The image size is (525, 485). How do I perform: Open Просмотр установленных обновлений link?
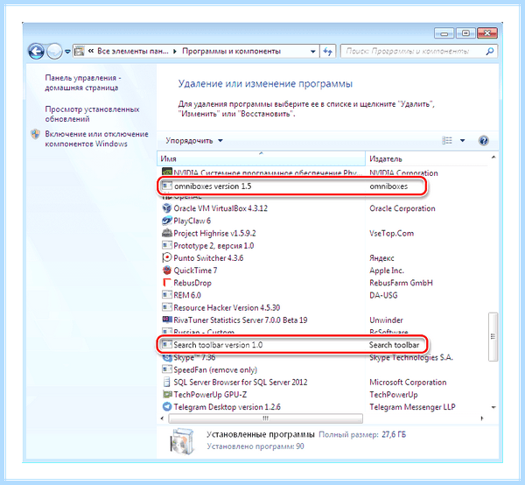[x=92, y=114]
